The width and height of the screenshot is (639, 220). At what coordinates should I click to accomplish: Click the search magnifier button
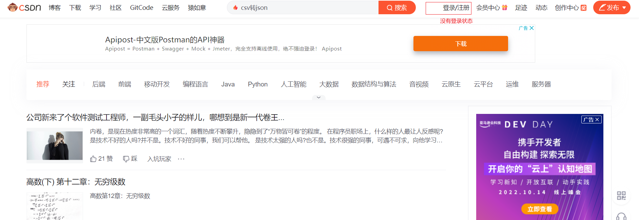click(x=397, y=7)
